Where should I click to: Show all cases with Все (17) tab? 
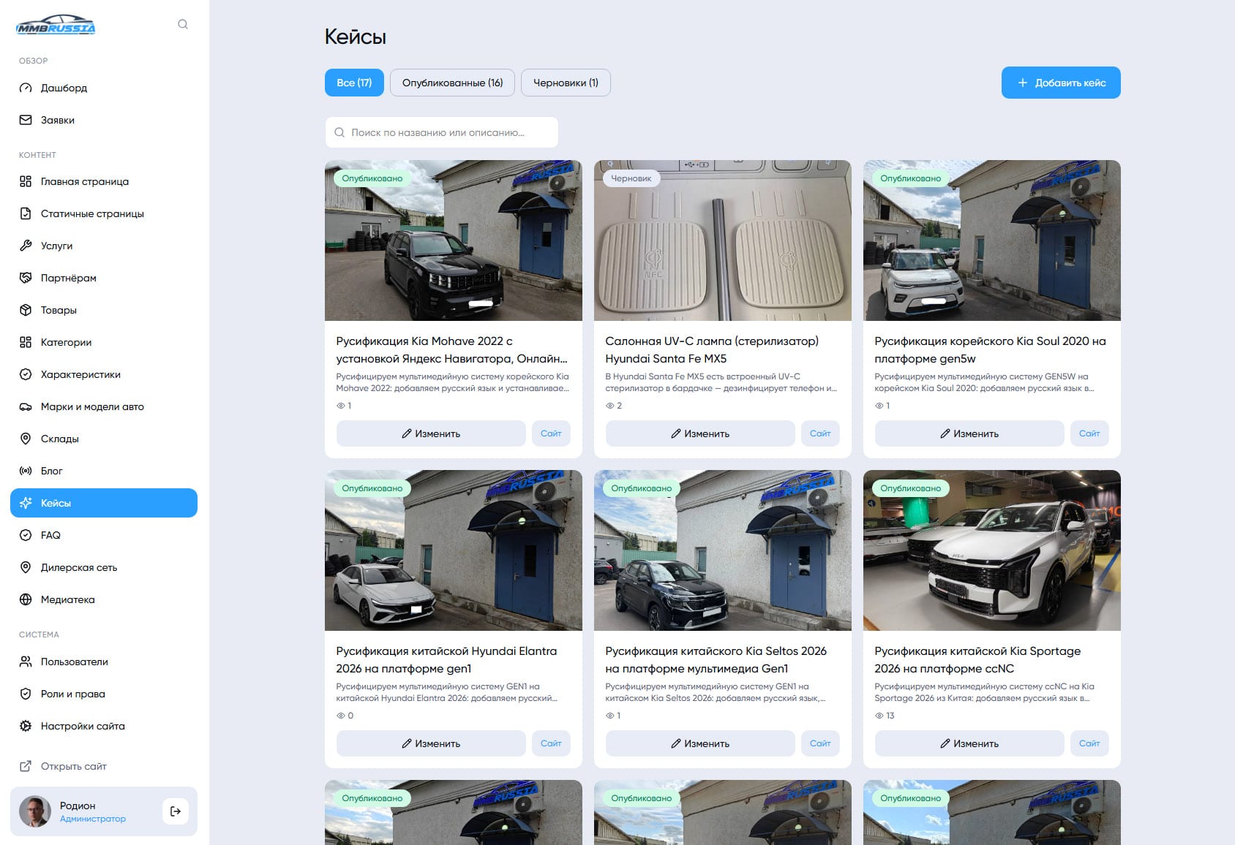tap(354, 83)
